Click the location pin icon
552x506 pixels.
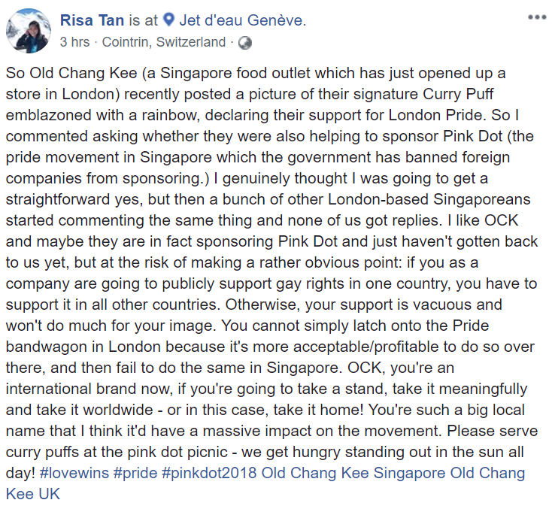pyautogui.click(x=168, y=21)
